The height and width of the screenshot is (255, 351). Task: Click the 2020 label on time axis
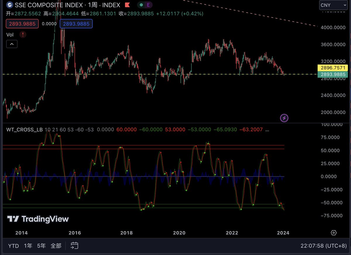(x=179, y=233)
